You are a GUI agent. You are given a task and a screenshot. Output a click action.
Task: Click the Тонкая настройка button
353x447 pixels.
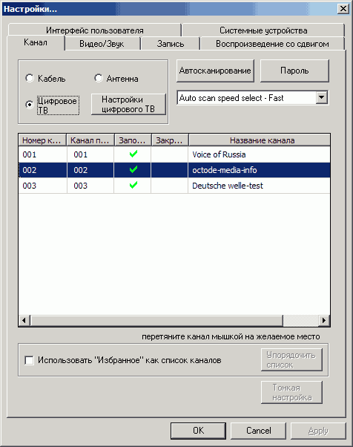(291, 392)
